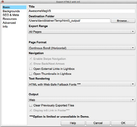Open the Backgrounds settings section
Viewport: 137px width, 127px height.
(11, 11)
